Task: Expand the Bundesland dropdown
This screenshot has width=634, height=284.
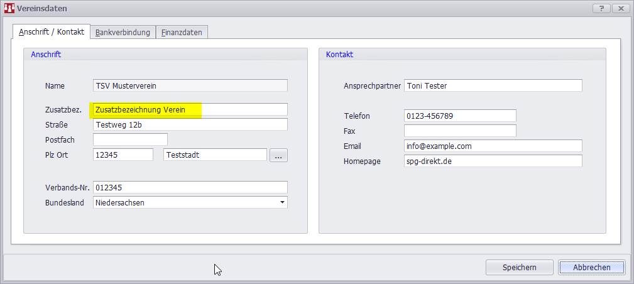Action: pyautogui.click(x=282, y=203)
